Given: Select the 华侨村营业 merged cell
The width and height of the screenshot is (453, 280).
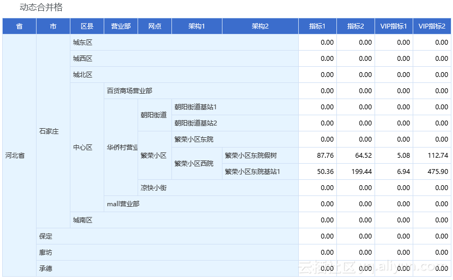Looking at the screenshot, I should (121, 148).
